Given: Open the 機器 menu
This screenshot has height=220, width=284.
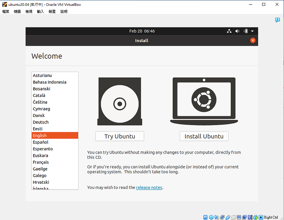Looking at the screenshot, I should tap(17, 12).
